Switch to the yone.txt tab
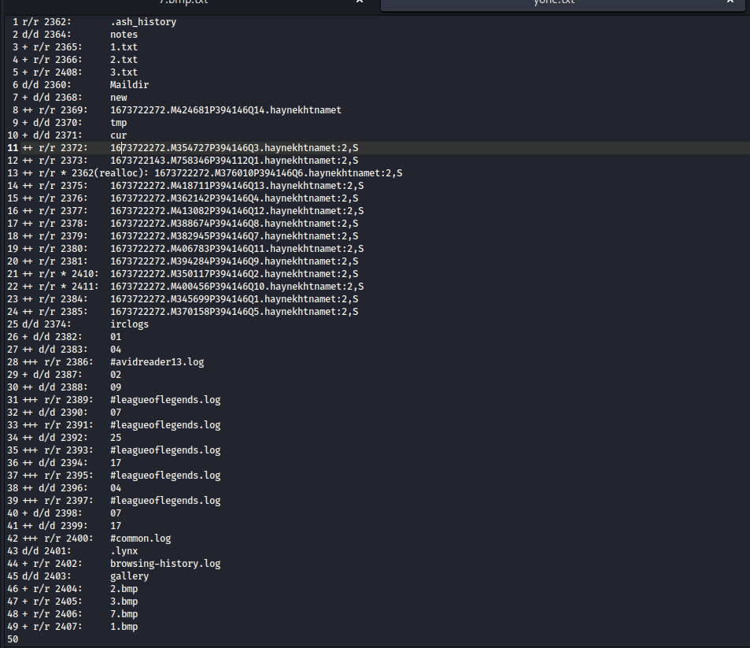 (x=554, y=3)
